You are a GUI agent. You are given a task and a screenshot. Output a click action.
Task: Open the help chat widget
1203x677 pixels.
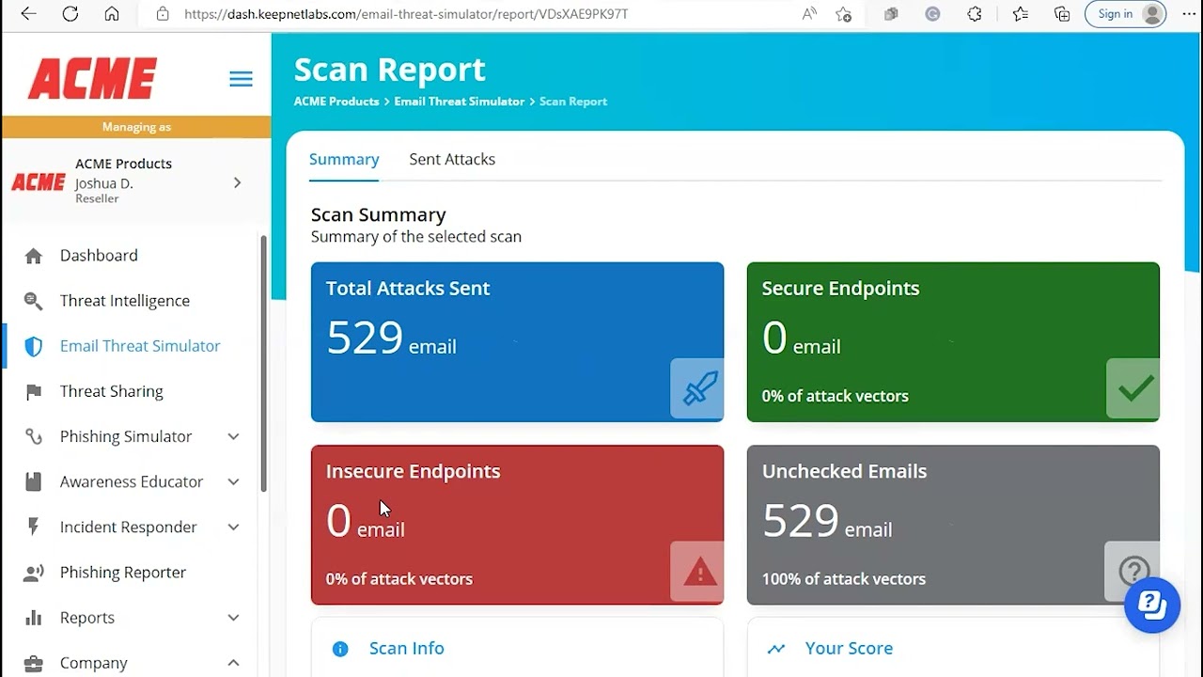pos(1152,605)
